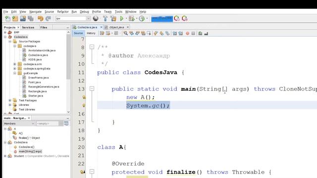
Task: Collapse the main method fold at line 13
Action: 92,89
